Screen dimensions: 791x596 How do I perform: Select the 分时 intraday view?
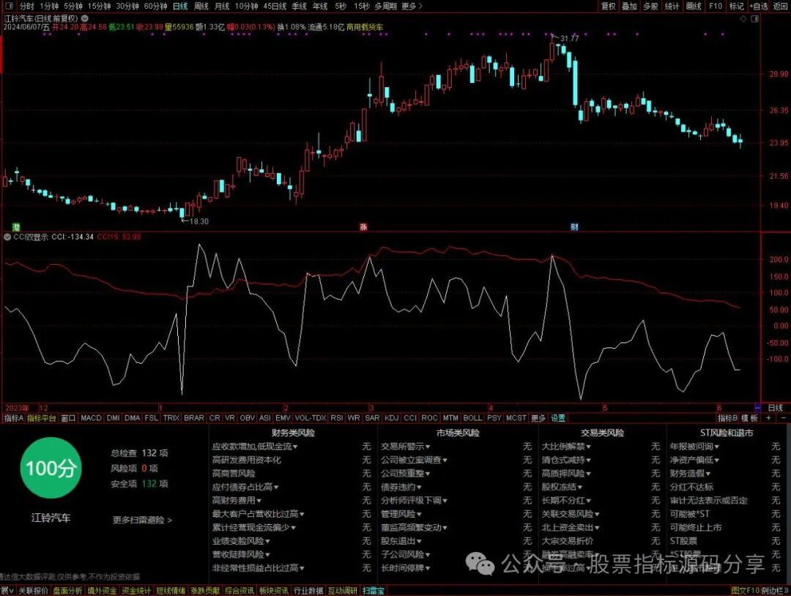point(27,6)
